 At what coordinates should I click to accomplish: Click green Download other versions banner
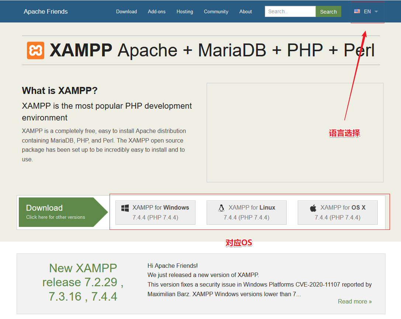coord(63,212)
